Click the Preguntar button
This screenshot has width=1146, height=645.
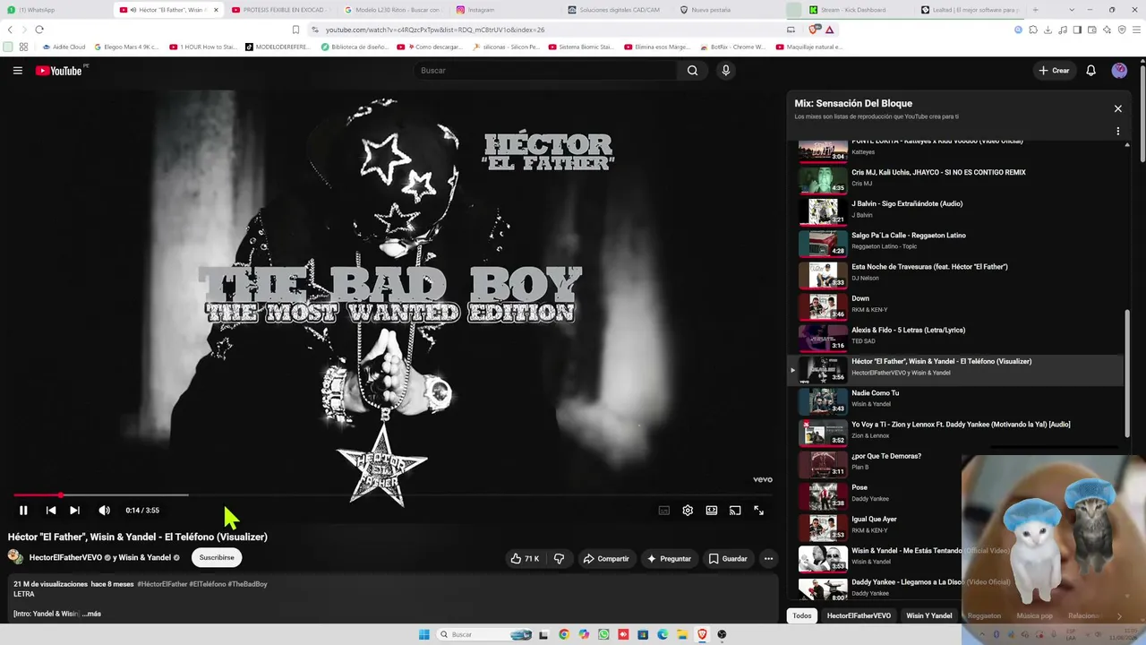[x=669, y=559]
